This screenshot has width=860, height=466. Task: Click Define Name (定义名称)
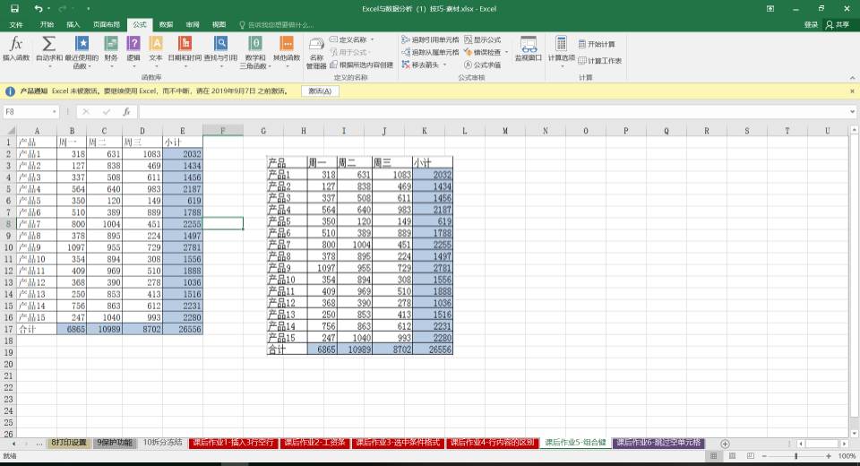348,39
